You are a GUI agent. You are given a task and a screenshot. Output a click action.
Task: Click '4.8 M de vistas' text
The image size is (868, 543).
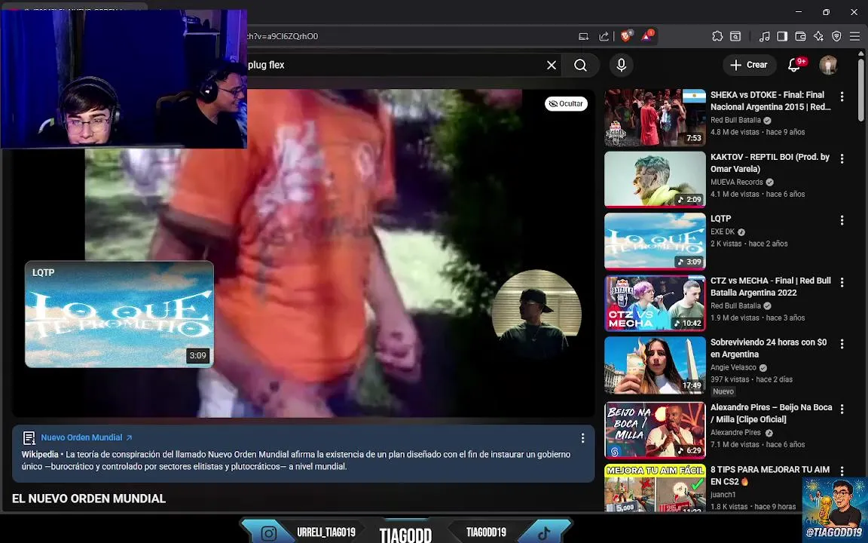point(734,133)
